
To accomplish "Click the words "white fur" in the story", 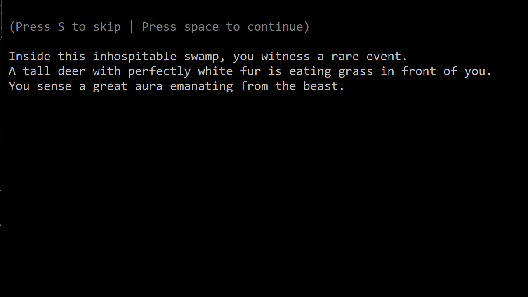I will point(229,71).
